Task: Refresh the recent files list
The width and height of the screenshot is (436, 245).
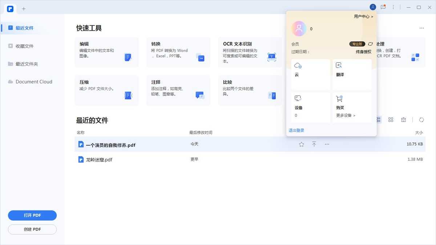Action: (x=421, y=119)
